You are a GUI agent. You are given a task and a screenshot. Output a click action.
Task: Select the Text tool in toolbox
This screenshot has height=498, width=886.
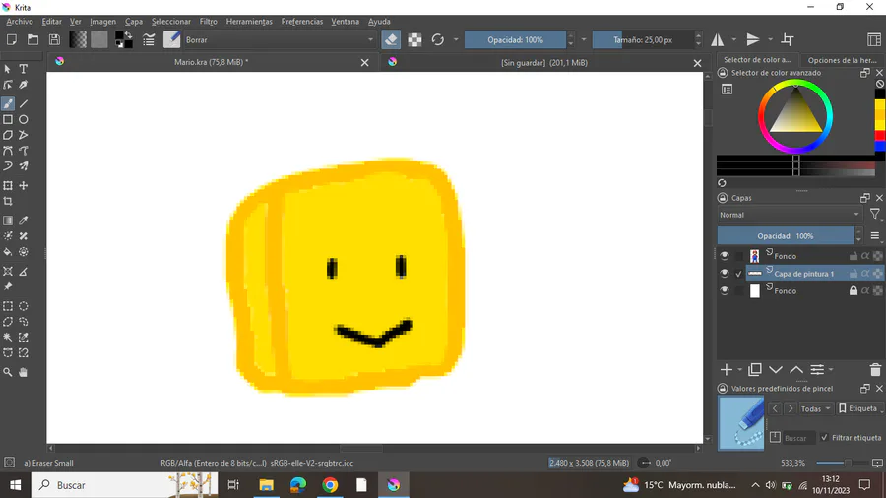point(24,69)
